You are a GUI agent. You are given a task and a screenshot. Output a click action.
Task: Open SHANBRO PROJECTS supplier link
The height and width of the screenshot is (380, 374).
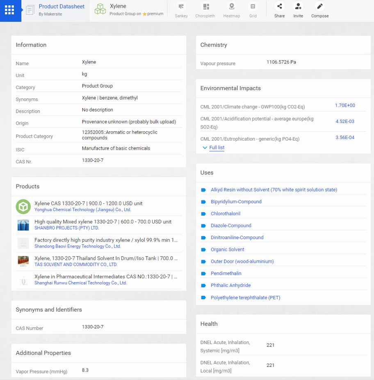66,228
